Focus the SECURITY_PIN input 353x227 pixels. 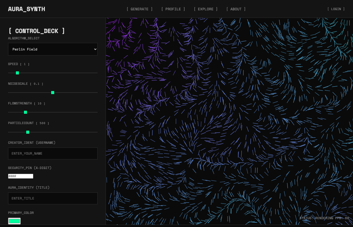21,176
